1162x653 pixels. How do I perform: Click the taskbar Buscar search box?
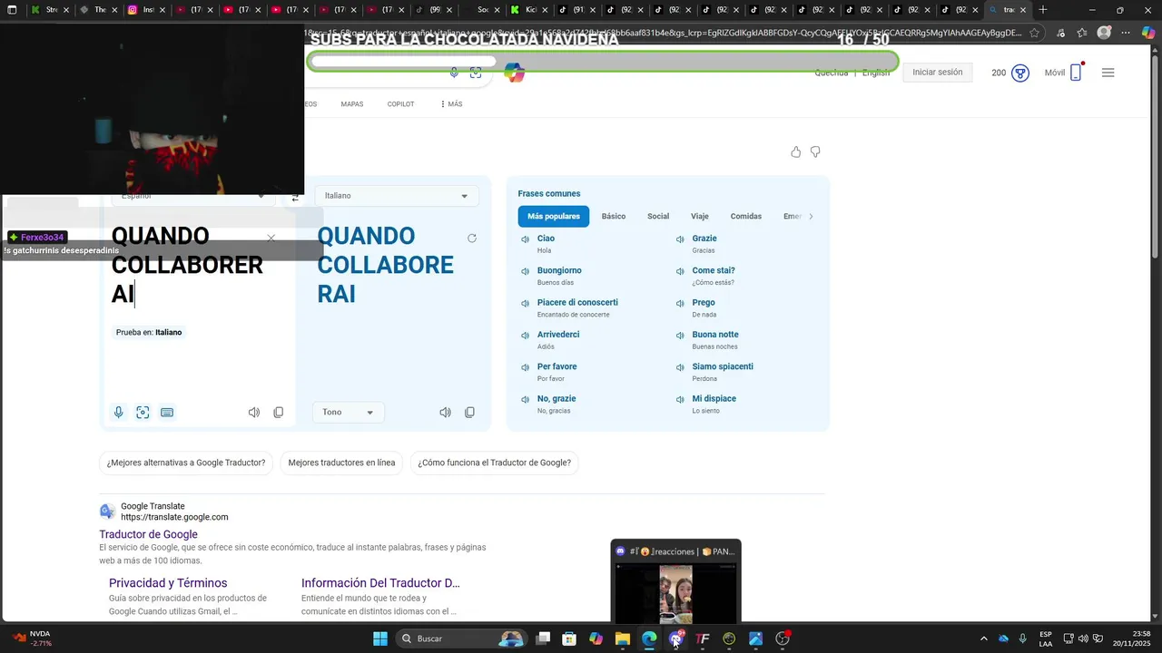[x=464, y=638]
